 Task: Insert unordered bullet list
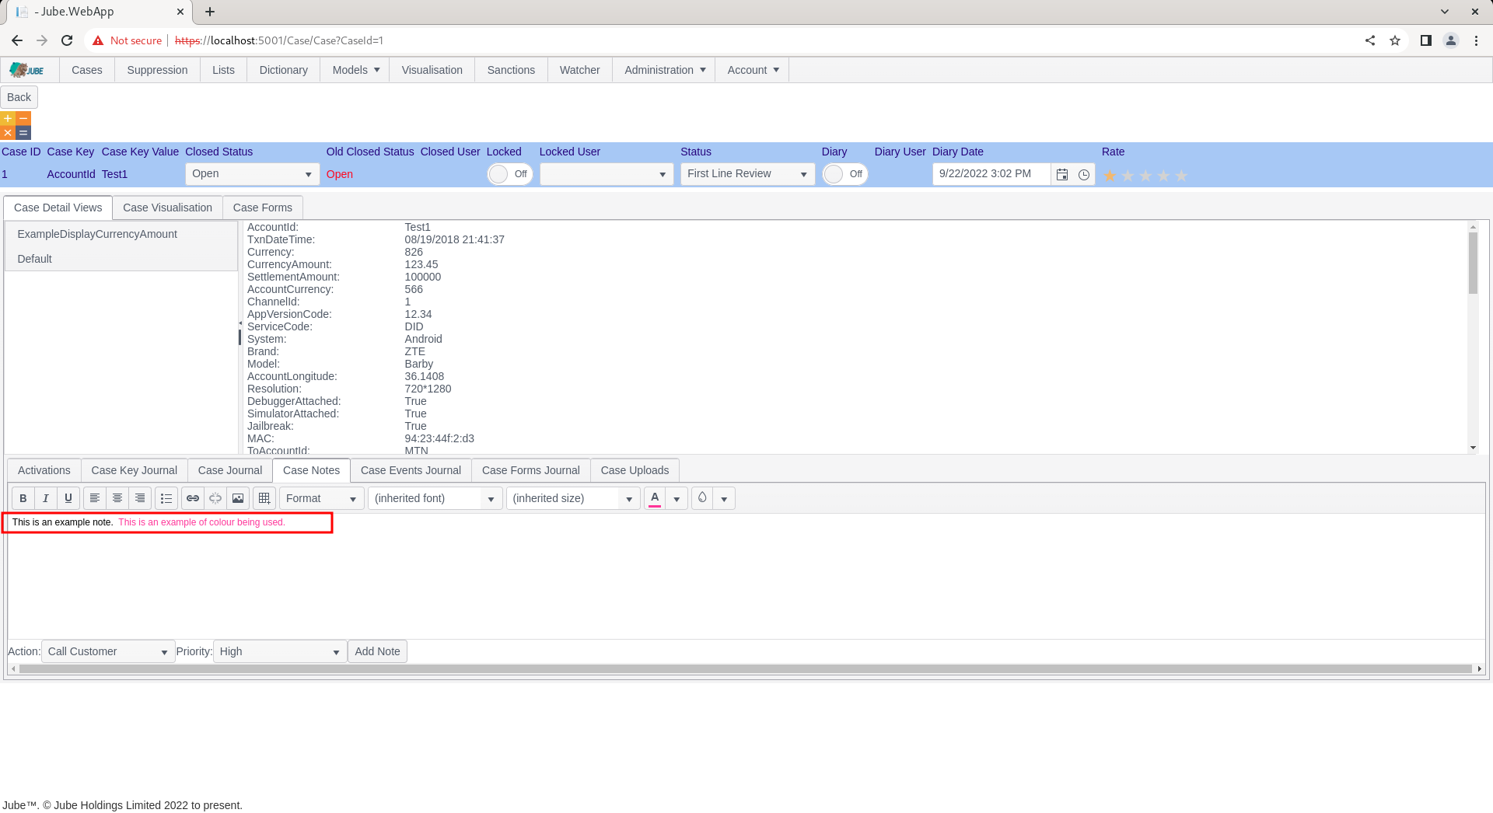coord(166,498)
